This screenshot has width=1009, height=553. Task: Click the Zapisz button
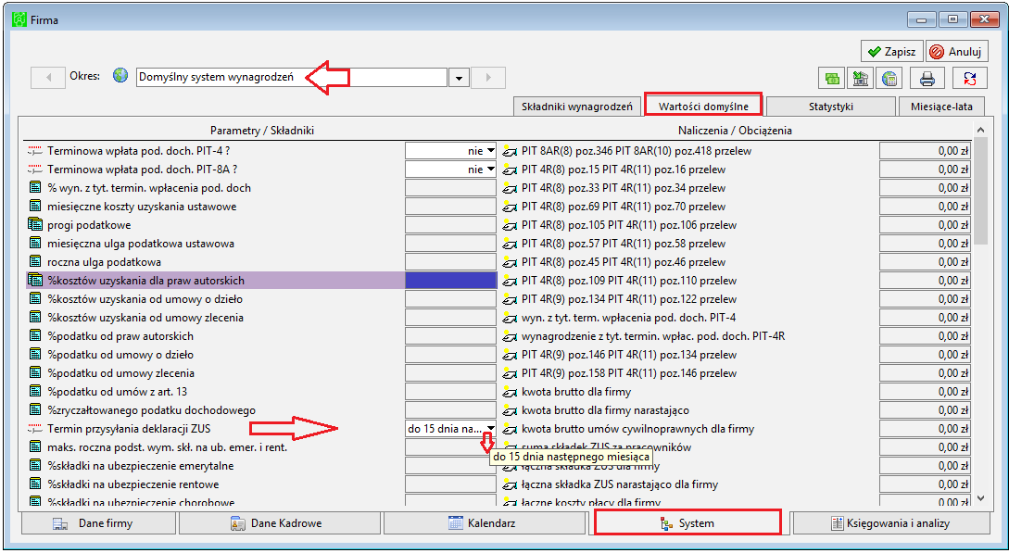click(892, 52)
